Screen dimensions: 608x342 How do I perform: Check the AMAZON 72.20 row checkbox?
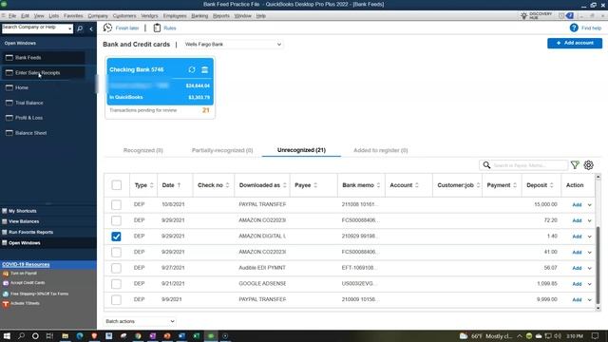pyautogui.click(x=116, y=220)
